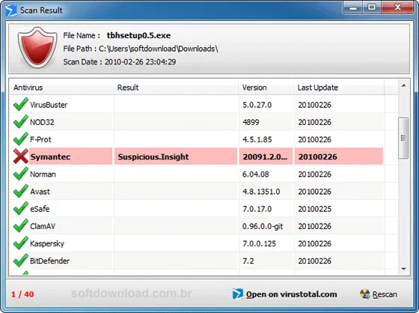This screenshot has height=313, width=419.
Task: Click the red shield threat icon
Action: coord(37,47)
